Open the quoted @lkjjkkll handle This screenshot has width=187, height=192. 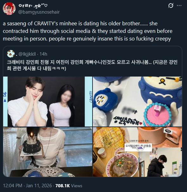tap(27, 54)
